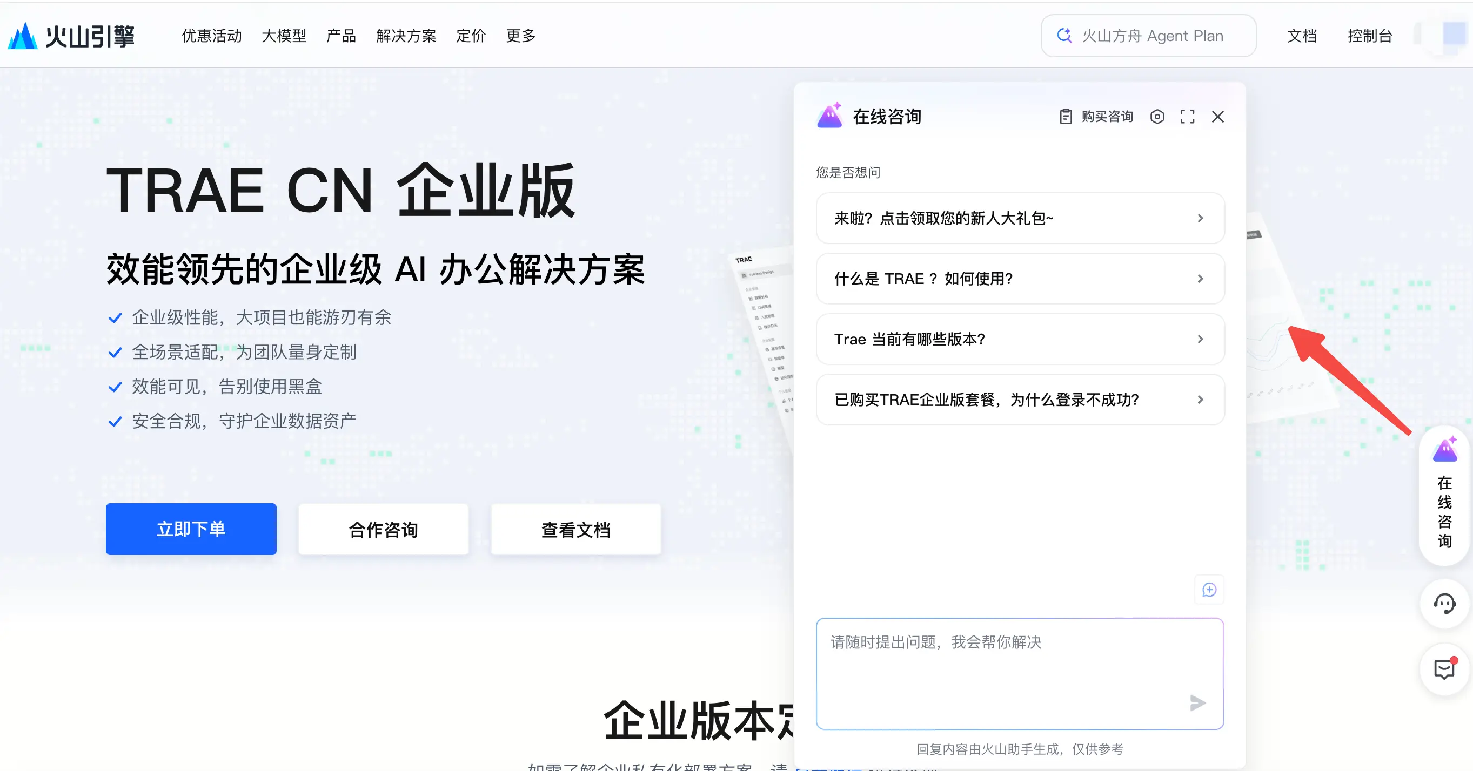Close the 在线咨询 chat panel

click(x=1217, y=117)
